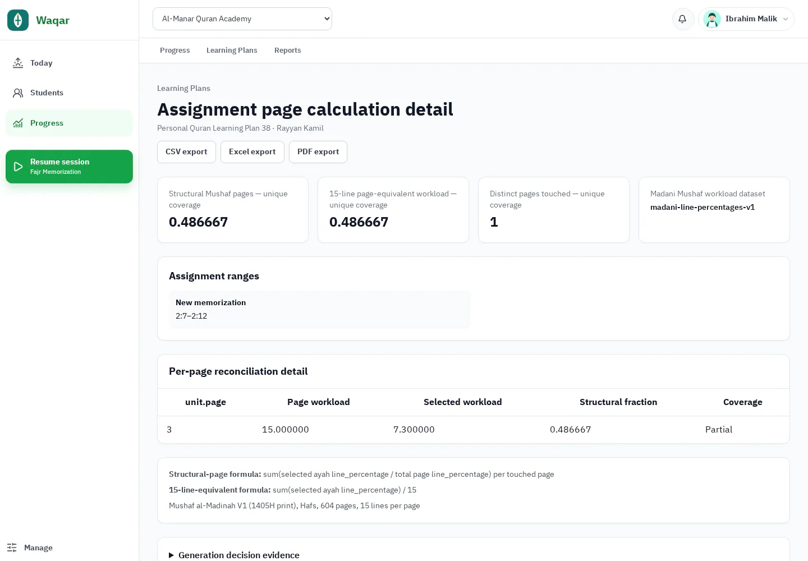Switch to the Reports tab
The image size is (808, 561).
[x=287, y=50]
